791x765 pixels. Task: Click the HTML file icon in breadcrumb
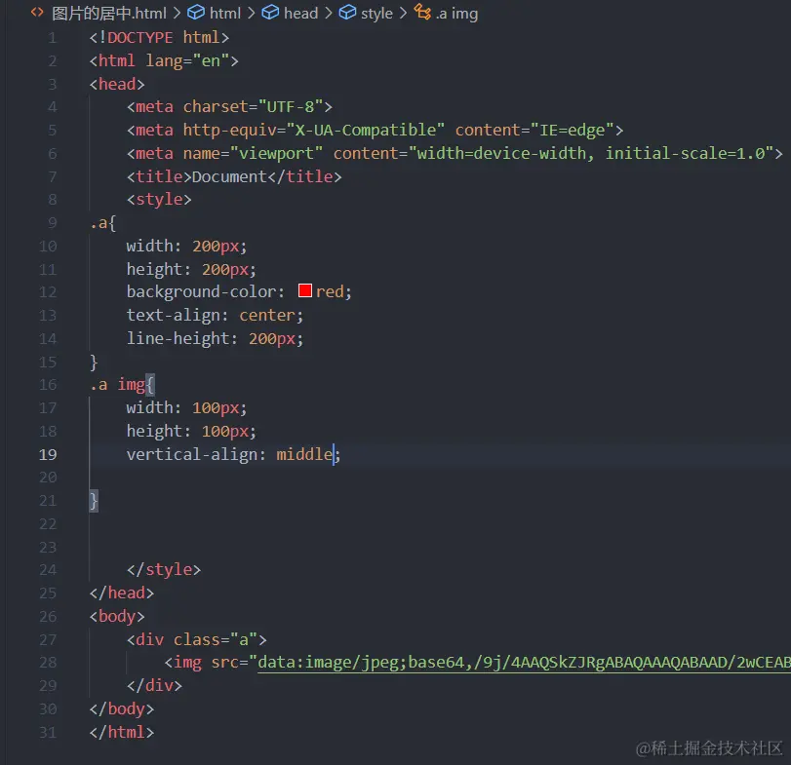tap(37, 13)
